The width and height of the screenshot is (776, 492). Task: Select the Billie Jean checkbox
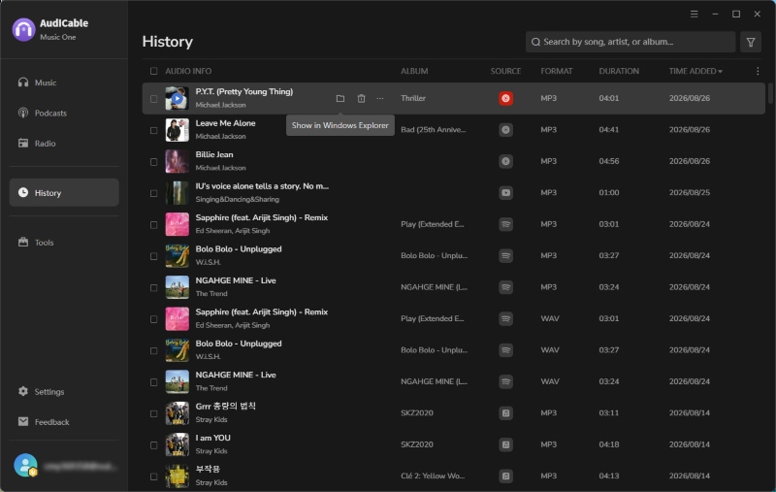click(154, 162)
